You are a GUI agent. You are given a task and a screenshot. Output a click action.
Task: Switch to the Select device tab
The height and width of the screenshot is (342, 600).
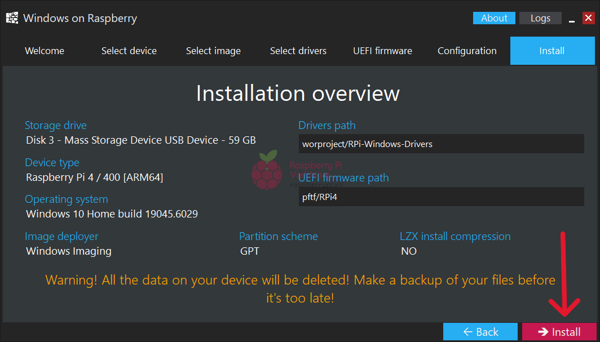click(x=129, y=51)
